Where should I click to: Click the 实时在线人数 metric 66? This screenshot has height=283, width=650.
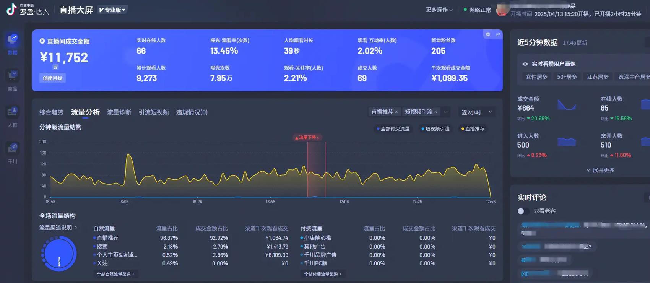coord(141,51)
